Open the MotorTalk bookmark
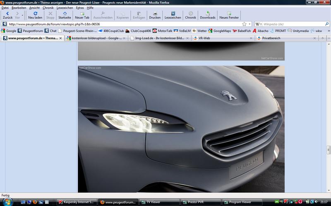 [163, 31]
